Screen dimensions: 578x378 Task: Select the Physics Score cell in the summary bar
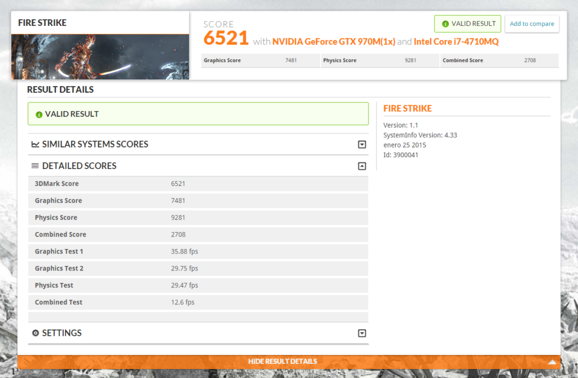pos(379,60)
